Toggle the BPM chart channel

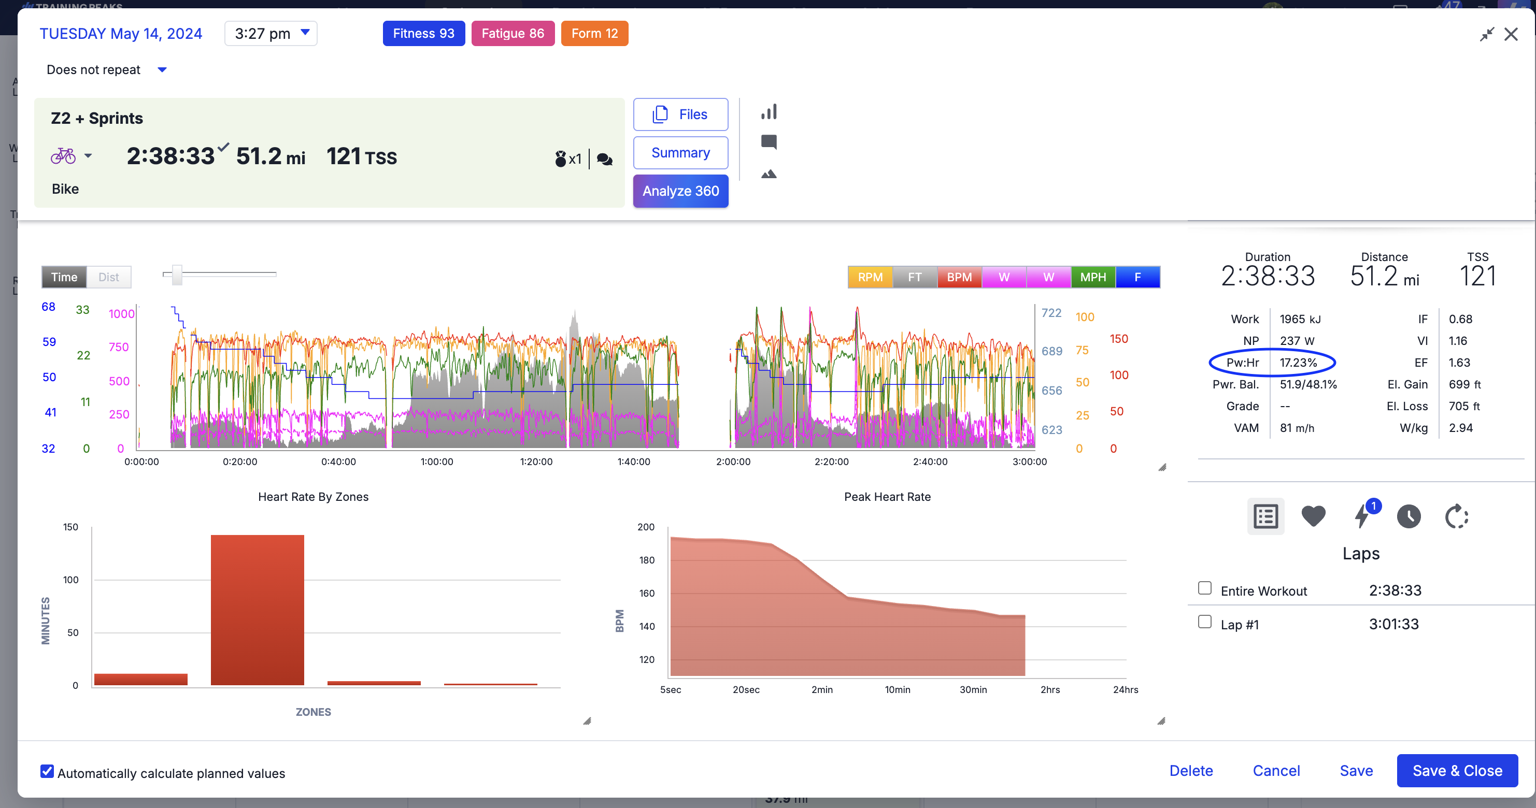click(x=959, y=277)
